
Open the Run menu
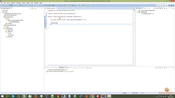point(32,3)
